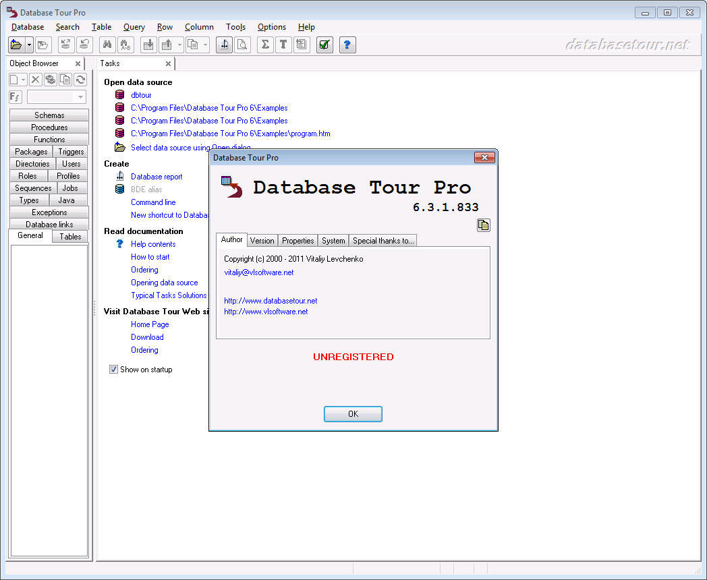Click the new object icon in Object Browser
The height and width of the screenshot is (580, 707).
[x=14, y=80]
